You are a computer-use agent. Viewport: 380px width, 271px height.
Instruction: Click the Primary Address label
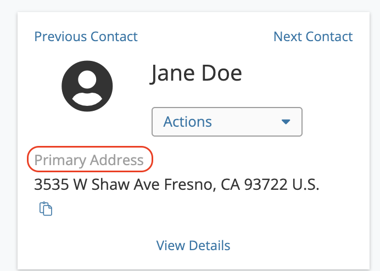click(89, 160)
